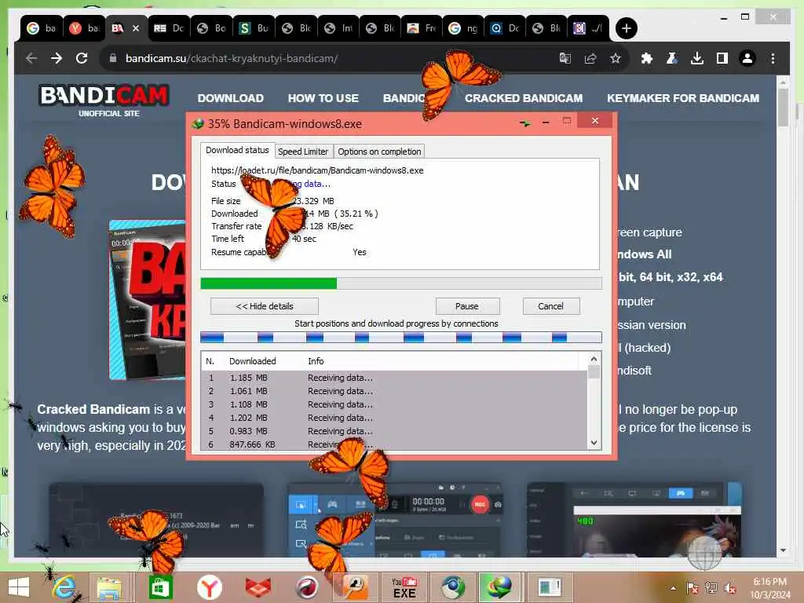This screenshot has width=804, height=603.
Task: Open the translate page icon
Action: [x=565, y=58]
